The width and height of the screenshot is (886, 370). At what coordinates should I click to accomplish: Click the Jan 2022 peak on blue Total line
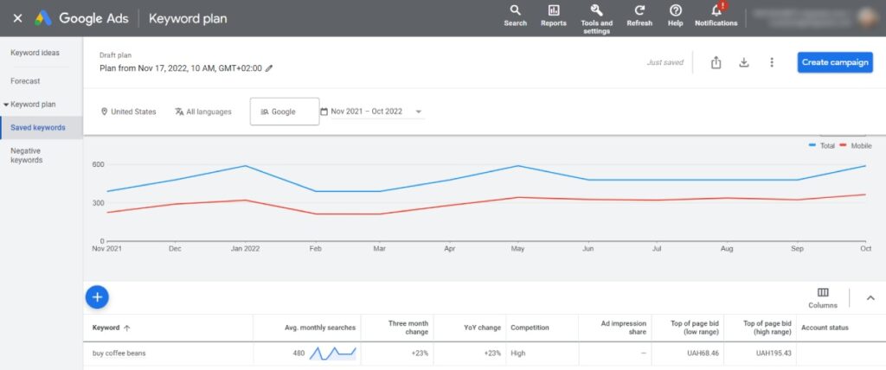coord(245,166)
